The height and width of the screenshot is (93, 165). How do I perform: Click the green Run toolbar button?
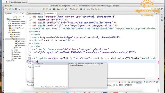coord(54,9)
